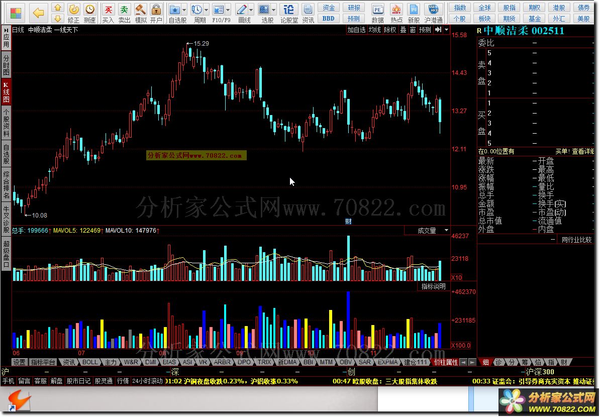Open the 新股 IPO icon

pyautogui.click(x=414, y=14)
